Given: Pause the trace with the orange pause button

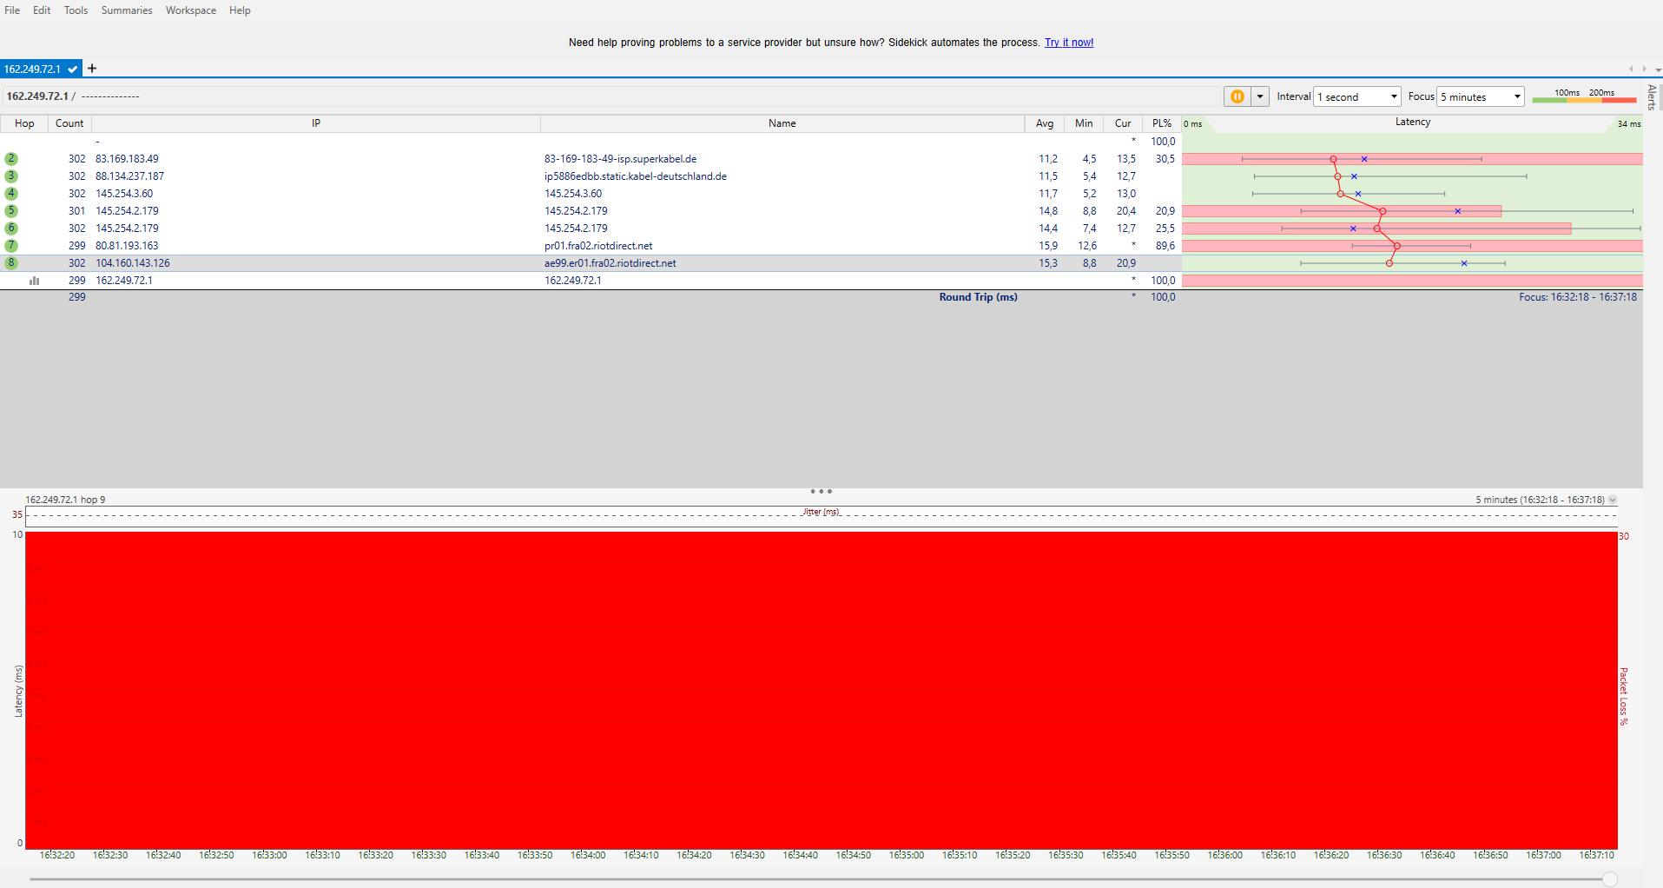Looking at the screenshot, I should [x=1237, y=96].
